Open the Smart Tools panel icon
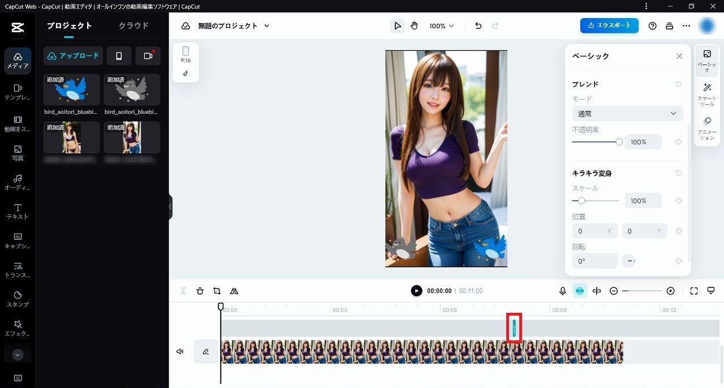Screen dimensions: 724x388 707,93
